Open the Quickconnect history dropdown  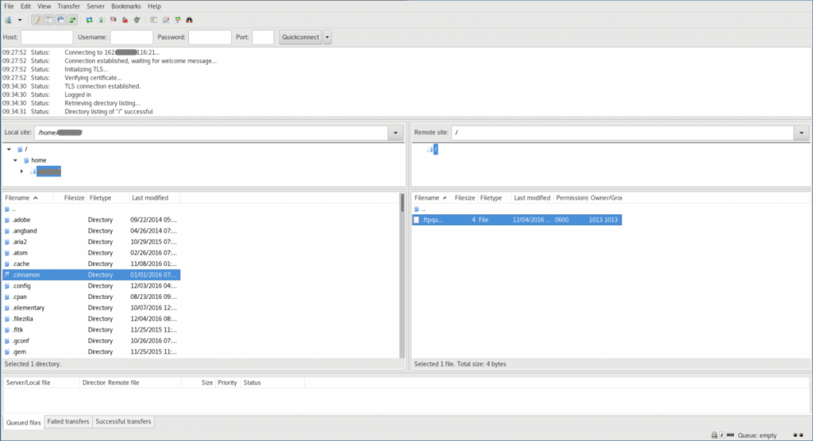(x=327, y=37)
